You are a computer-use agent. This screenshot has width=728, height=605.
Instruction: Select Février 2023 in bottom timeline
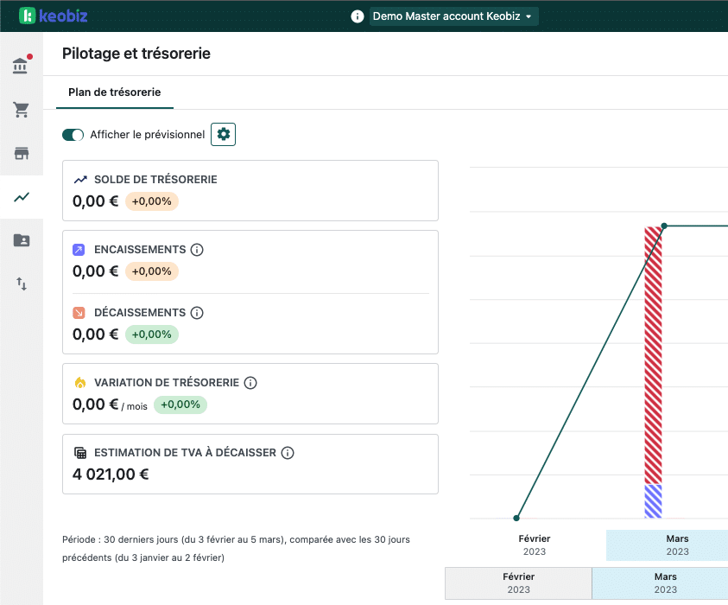[518, 583]
